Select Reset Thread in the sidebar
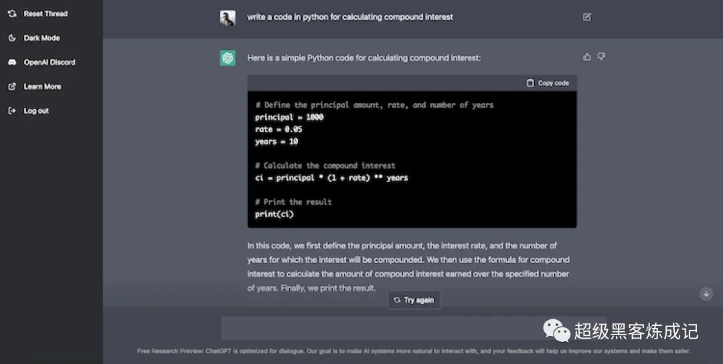 [x=46, y=13]
